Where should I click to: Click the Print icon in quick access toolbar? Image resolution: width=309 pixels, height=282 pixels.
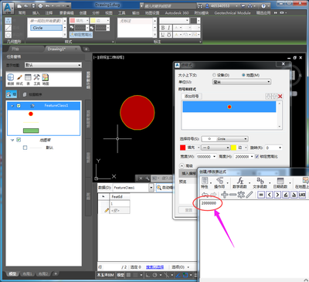tap(40, 5)
